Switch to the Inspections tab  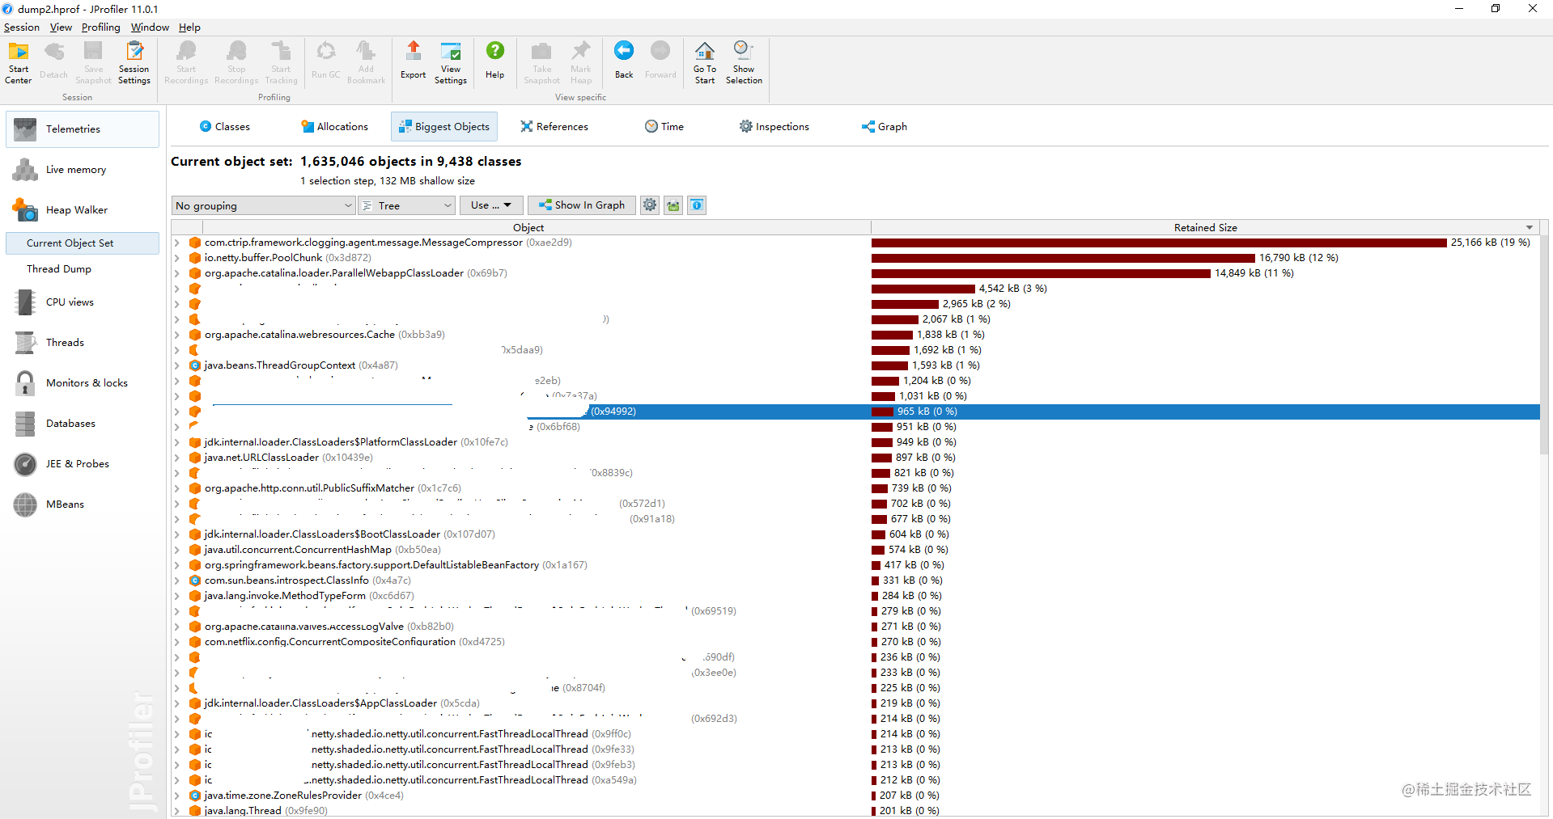coord(774,126)
